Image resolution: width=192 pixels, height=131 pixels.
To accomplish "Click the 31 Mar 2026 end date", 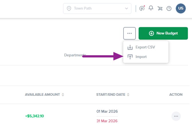I will (x=107, y=121).
